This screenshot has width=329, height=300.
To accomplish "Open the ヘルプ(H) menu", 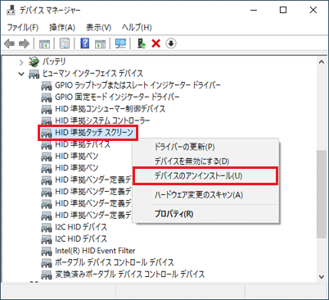I will tap(137, 27).
